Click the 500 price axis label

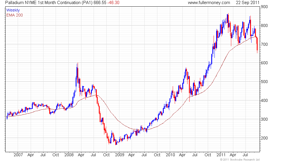click(264, 82)
